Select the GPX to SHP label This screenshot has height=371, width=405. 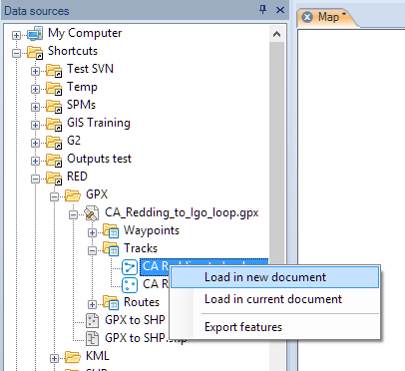pos(135,320)
